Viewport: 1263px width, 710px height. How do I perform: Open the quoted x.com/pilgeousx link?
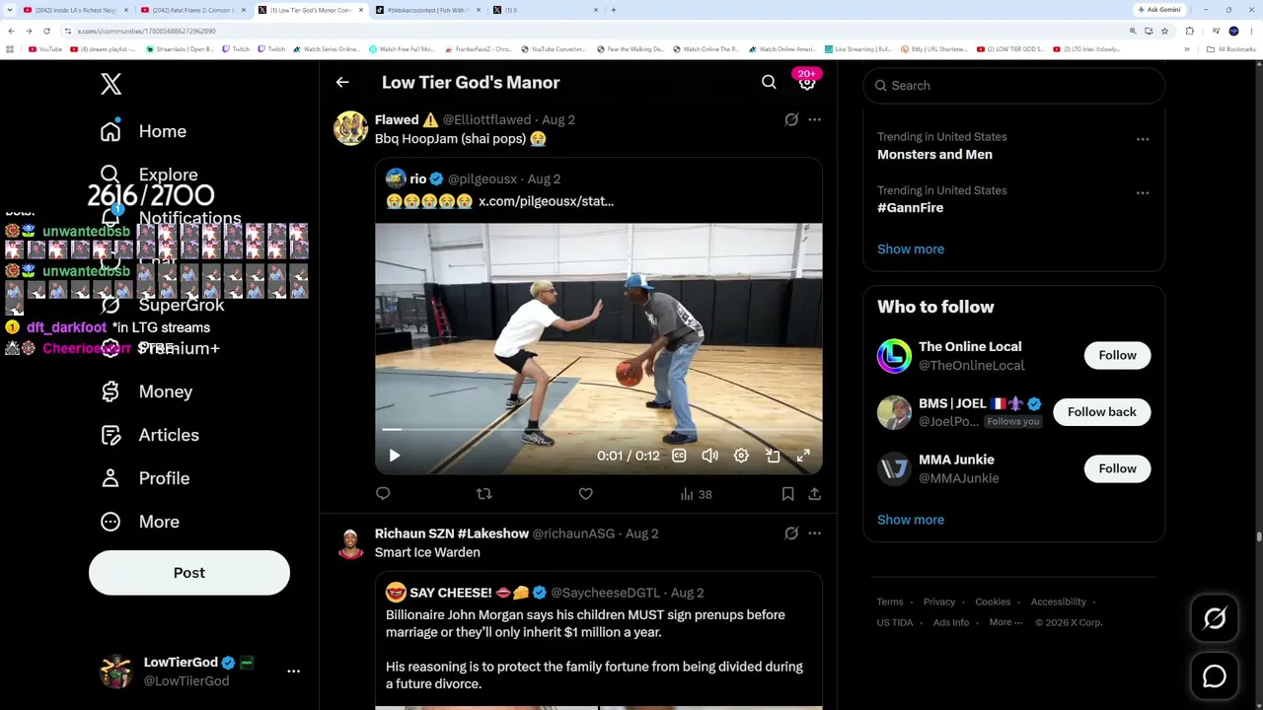click(x=546, y=201)
